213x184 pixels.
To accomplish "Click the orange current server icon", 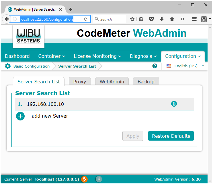I will 84,179.
